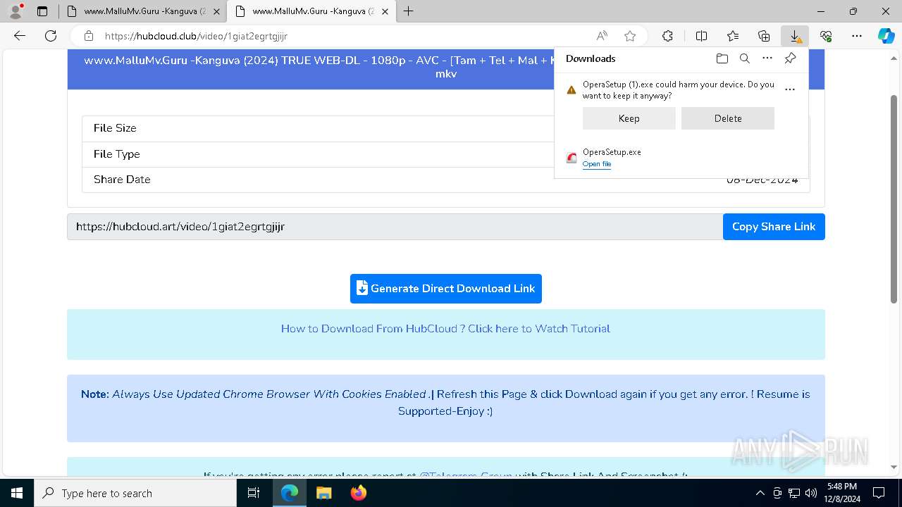Viewport: 902px width, 507px height.
Task: Open Task View on taskbar
Action: pos(254,493)
